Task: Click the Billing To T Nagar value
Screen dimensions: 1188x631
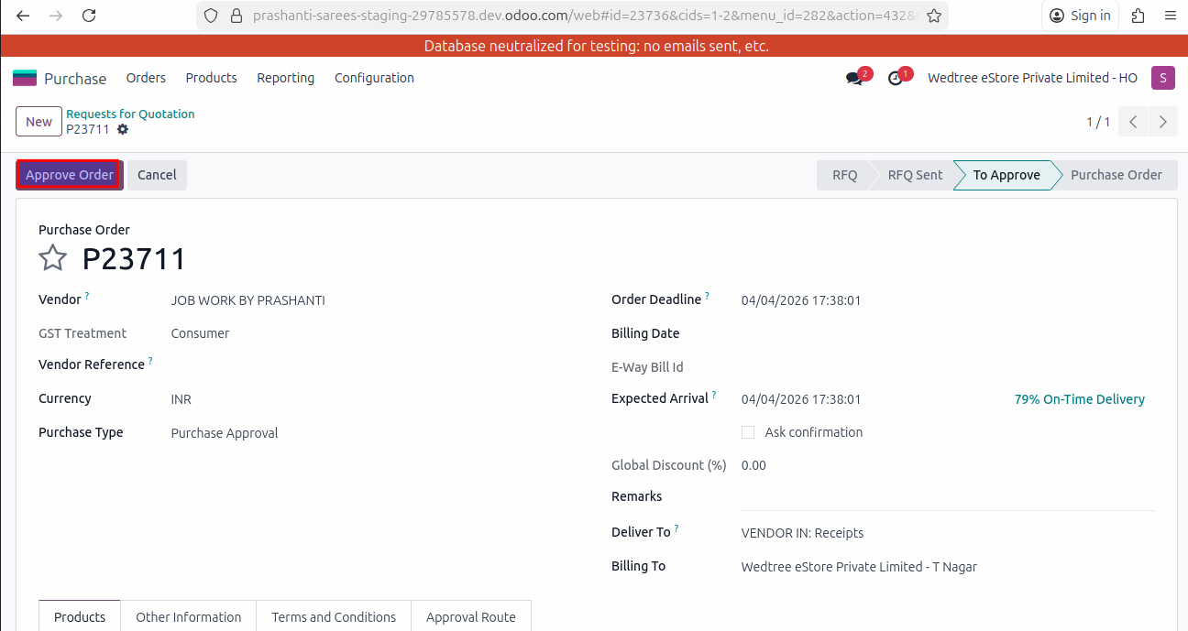Action: pos(859,567)
